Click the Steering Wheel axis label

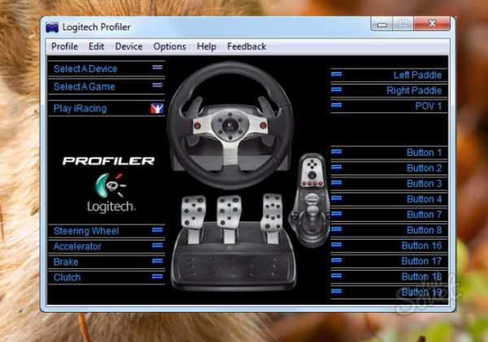tap(86, 231)
